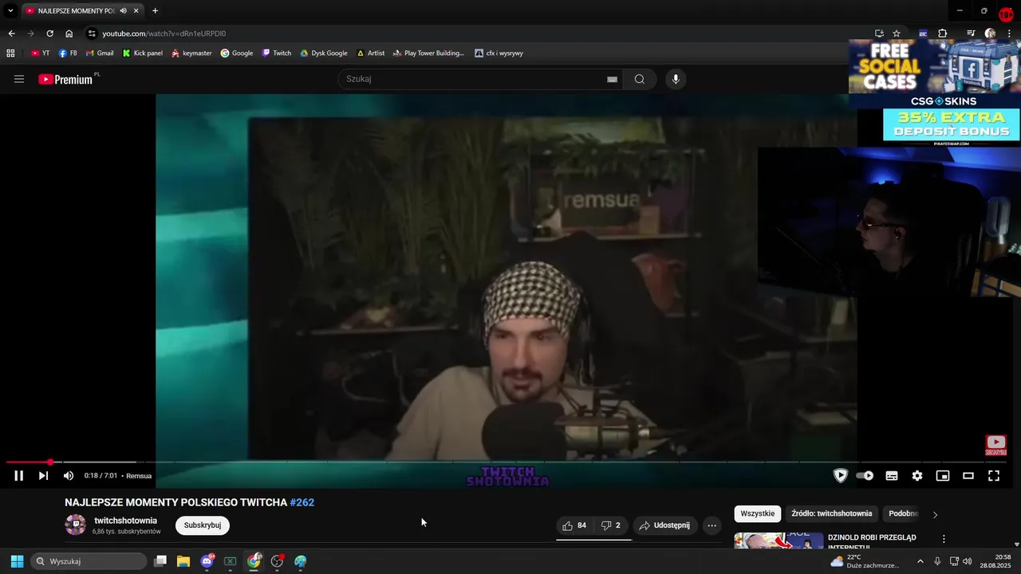Open a new browser tab

coord(155,11)
